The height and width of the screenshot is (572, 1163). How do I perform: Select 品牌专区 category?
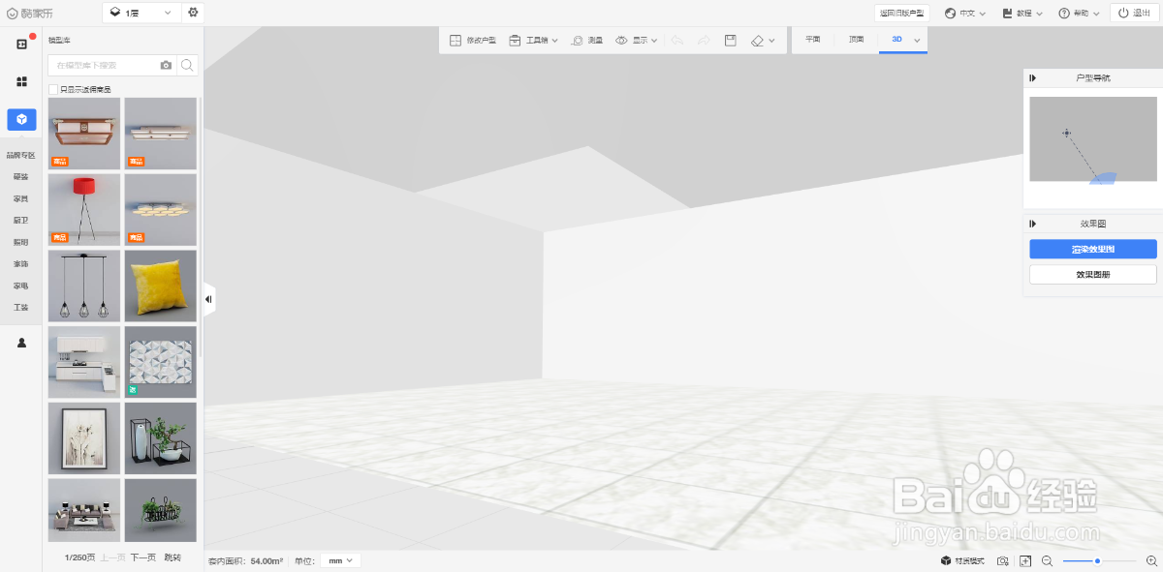(21, 155)
